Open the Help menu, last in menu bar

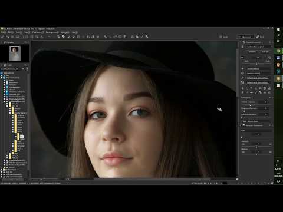click(x=74, y=32)
